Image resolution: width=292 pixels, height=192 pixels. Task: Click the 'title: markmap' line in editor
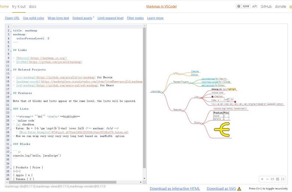(25, 31)
